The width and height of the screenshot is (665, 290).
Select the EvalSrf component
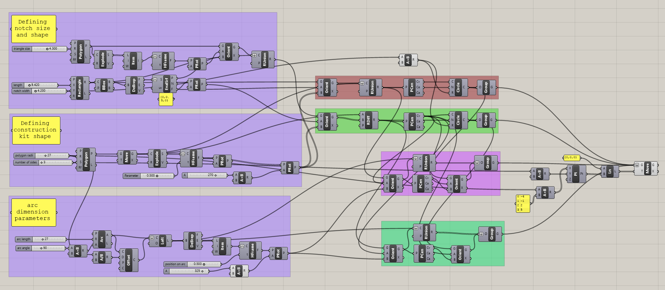pyautogui.click(x=166, y=84)
